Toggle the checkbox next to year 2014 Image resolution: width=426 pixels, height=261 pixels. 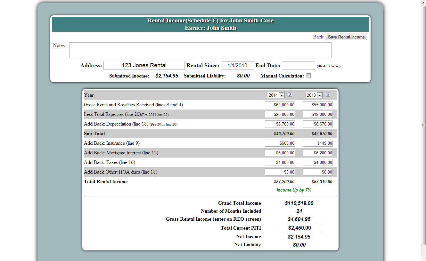pos(290,95)
